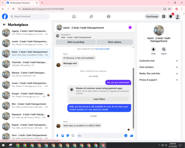Open the notifications bell icon
Screen dimensions: 185x148
pos(171,16)
